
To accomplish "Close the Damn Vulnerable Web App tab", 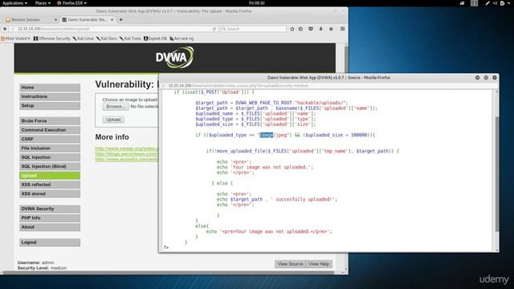I will pyautogui.click(x=112, y=19).
